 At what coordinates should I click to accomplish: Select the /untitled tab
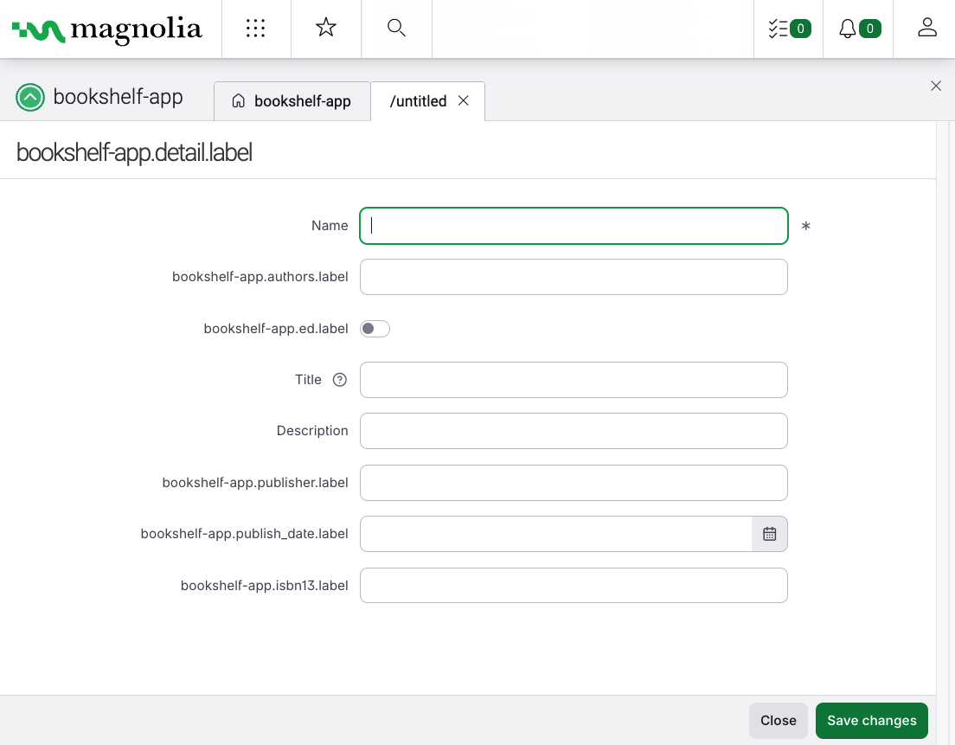(418, 101)
